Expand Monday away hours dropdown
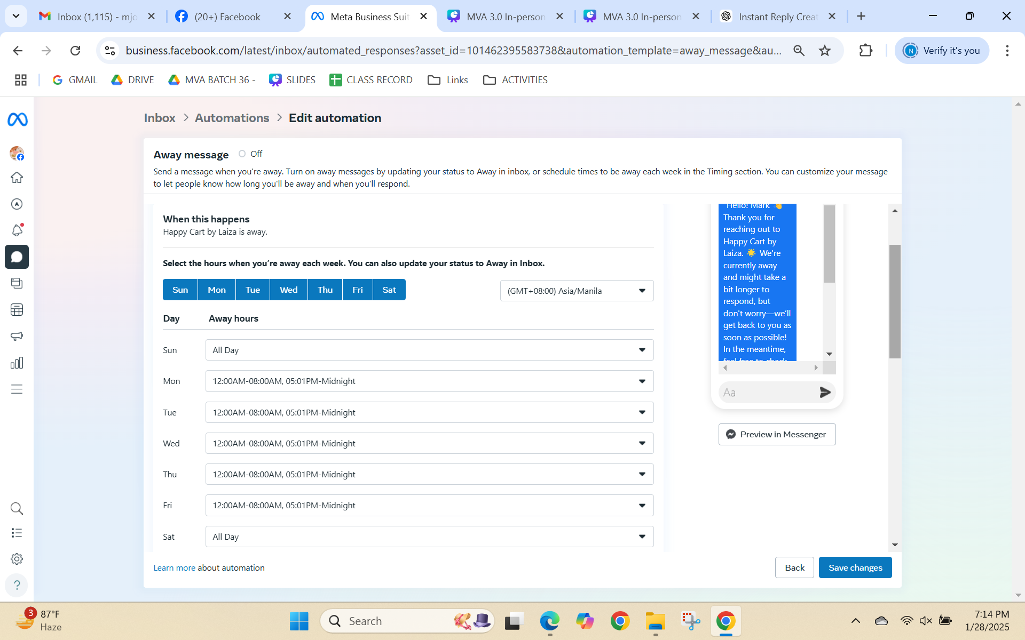1025x640 pixels. point(429,381)
